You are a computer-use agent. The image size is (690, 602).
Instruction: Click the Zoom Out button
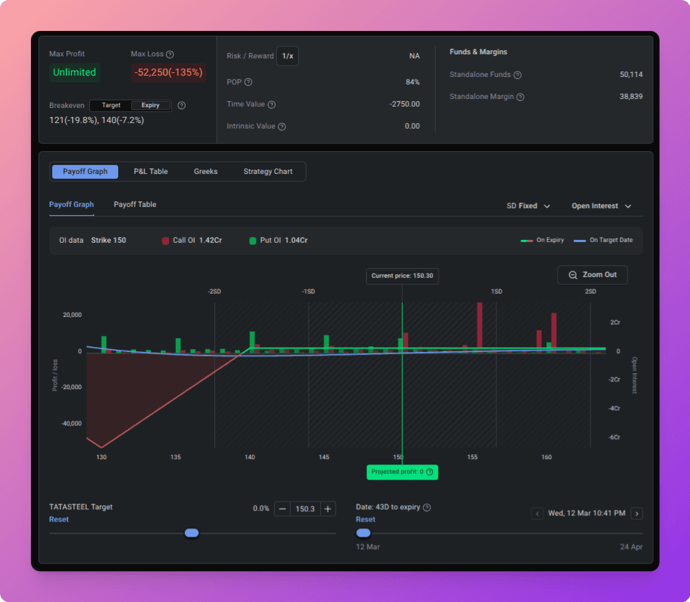[x=592, y=275]
